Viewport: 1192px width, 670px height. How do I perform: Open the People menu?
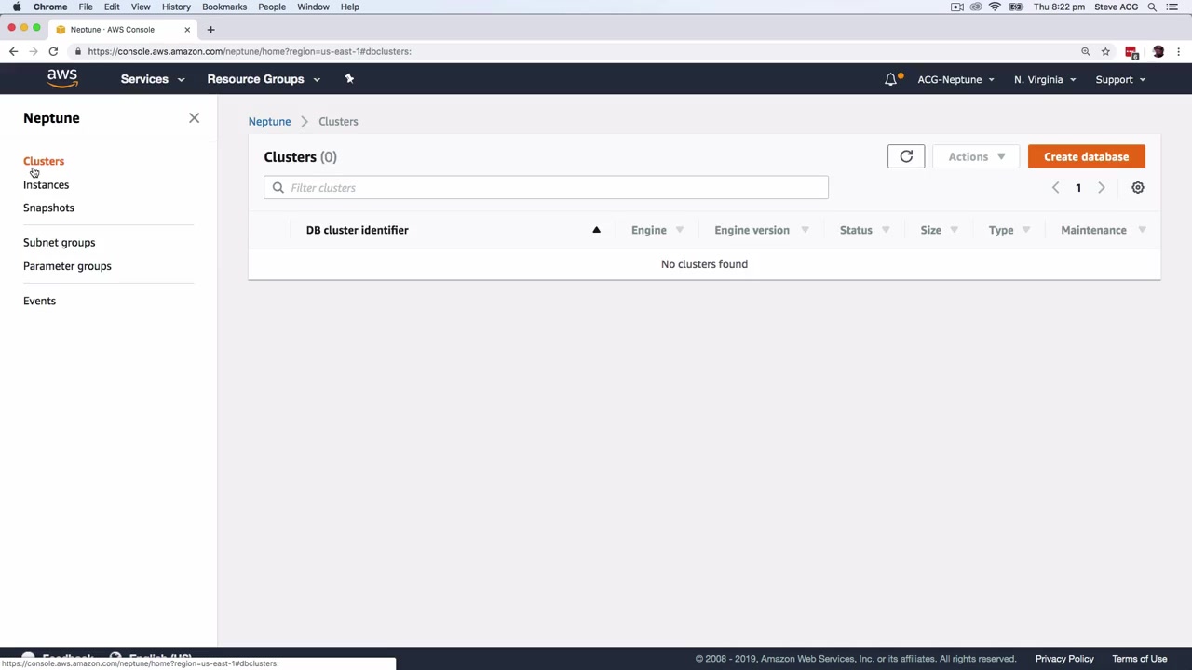tap(272, 7)
